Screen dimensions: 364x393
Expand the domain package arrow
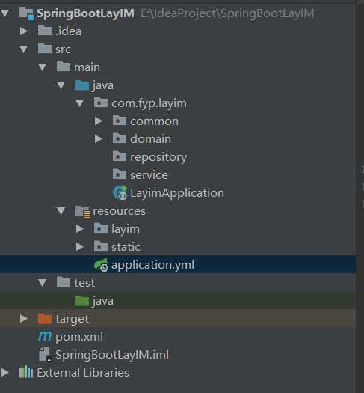coord(99,139)
